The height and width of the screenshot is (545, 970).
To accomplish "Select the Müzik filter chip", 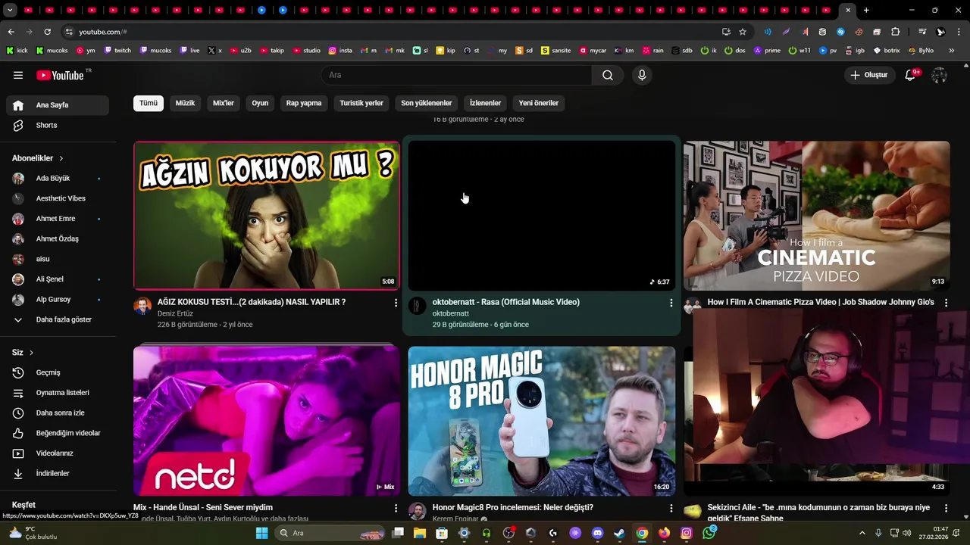I will [x=185, y=103].
